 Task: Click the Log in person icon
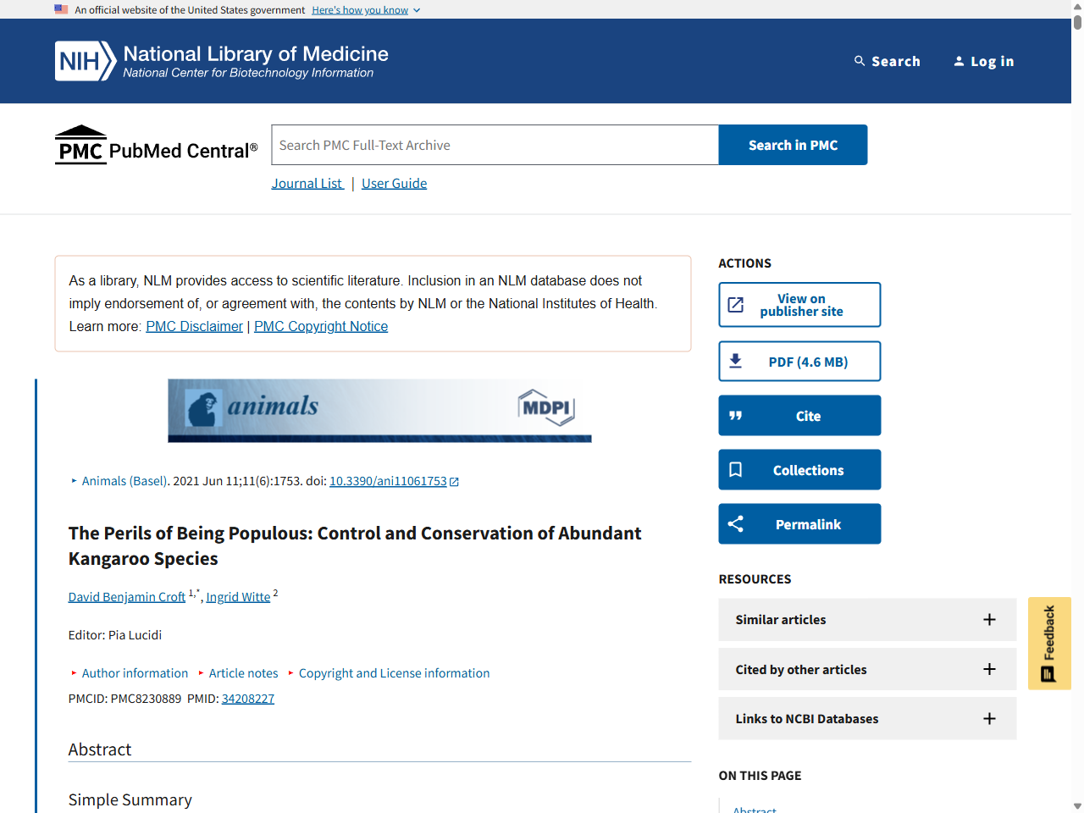pos(959,61)
